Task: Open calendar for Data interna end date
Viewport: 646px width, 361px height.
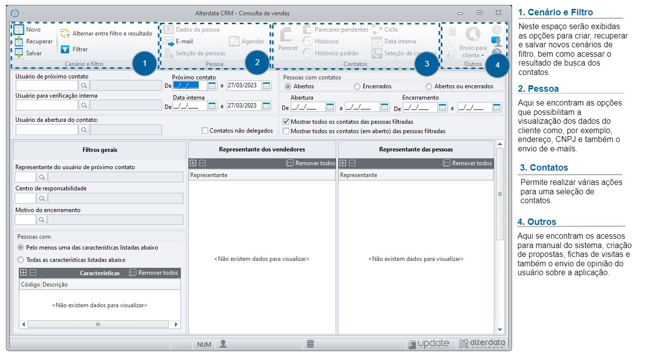Action: 266,106
